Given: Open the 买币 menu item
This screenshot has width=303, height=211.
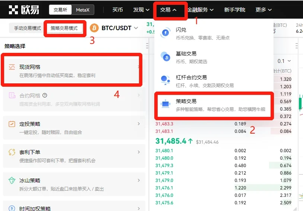Looking at the screenshot, I should 118,10.
